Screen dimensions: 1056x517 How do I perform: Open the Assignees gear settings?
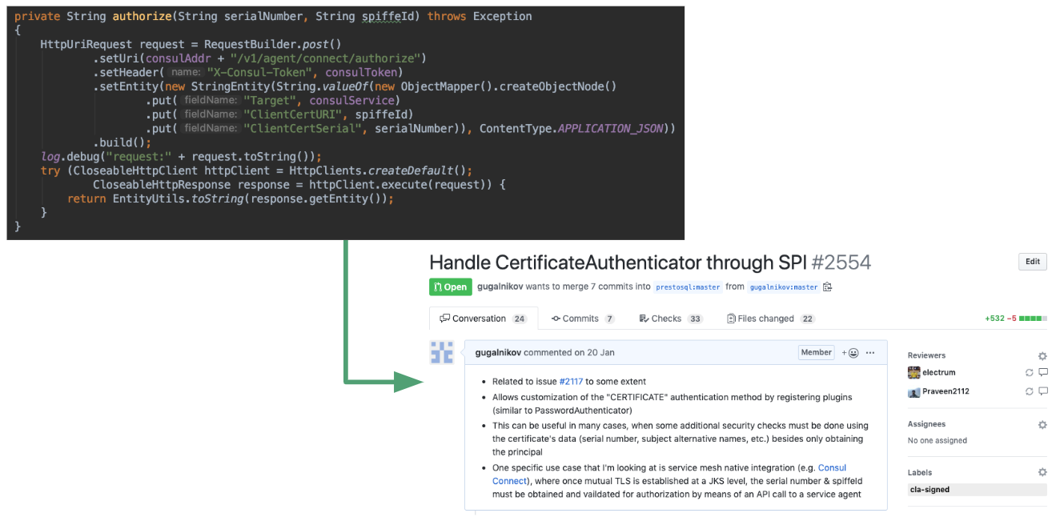point(1042,425)
